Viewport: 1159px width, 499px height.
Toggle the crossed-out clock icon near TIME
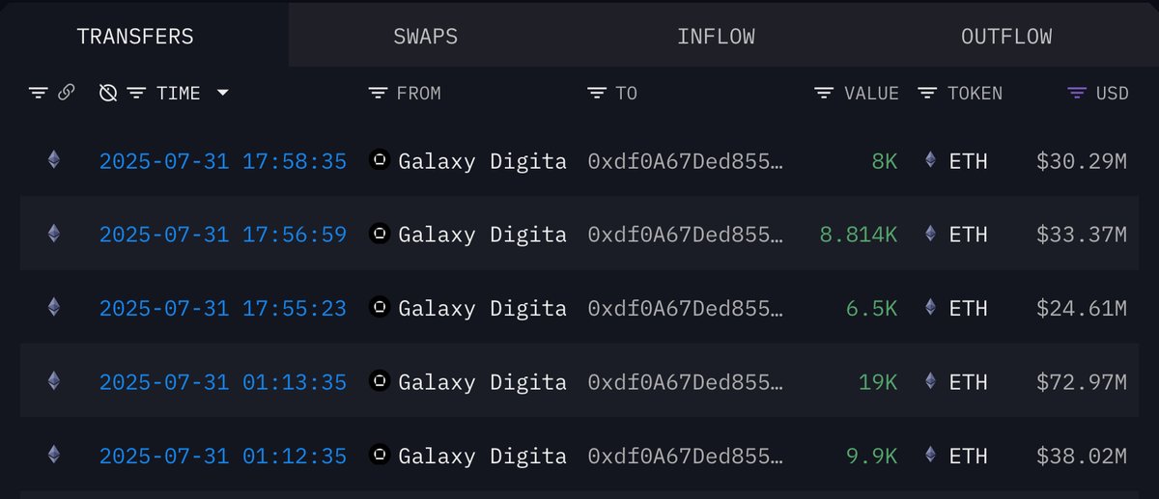[x=108, y=93]
